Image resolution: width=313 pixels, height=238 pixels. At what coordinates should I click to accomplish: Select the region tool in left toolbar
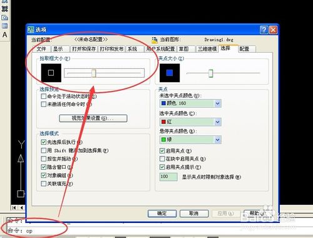coord(4,18)
